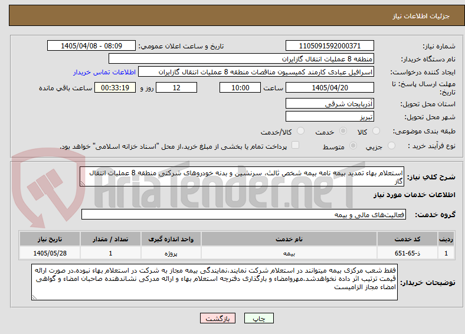
Task: Click the announcement date field 1405/04/08 - 08:09
Action: point(91,45)
